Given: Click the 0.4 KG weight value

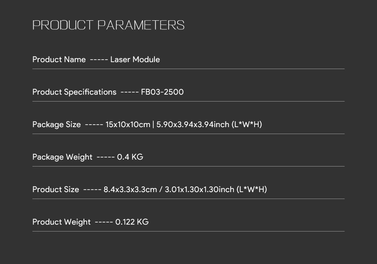Looking at the screenshot, I should click(130, 157).
